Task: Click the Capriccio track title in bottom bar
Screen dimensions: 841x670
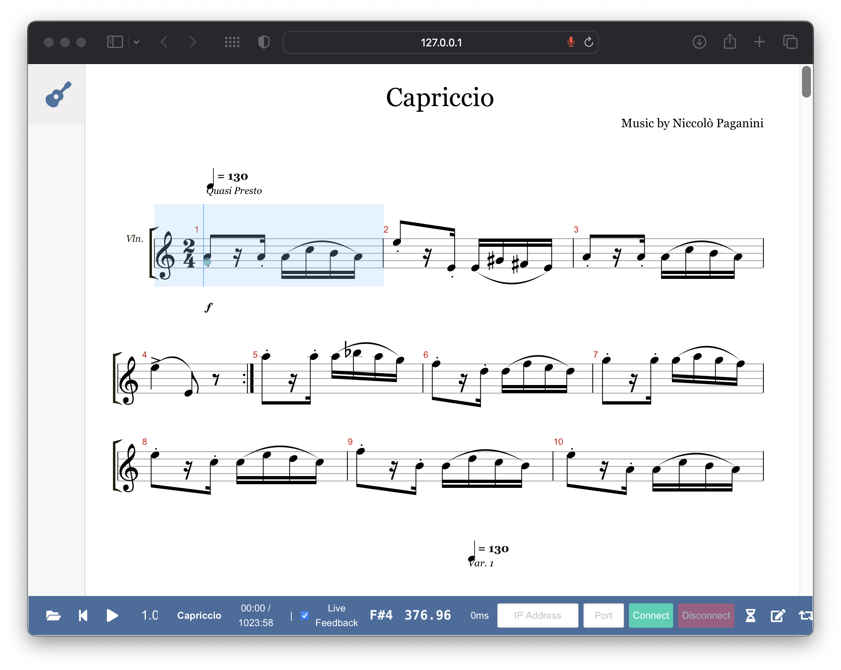Action: click(199, 616)
